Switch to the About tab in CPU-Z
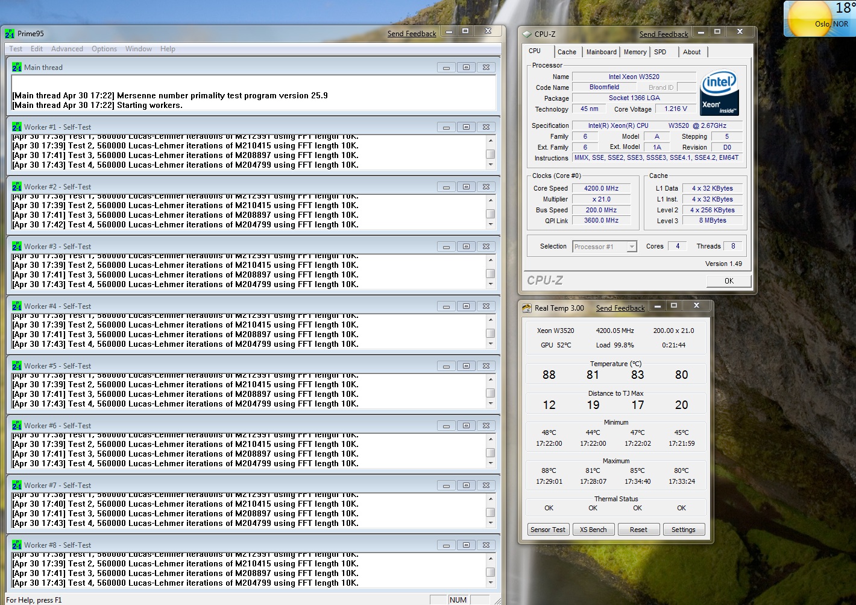 [x=692, y=52]
